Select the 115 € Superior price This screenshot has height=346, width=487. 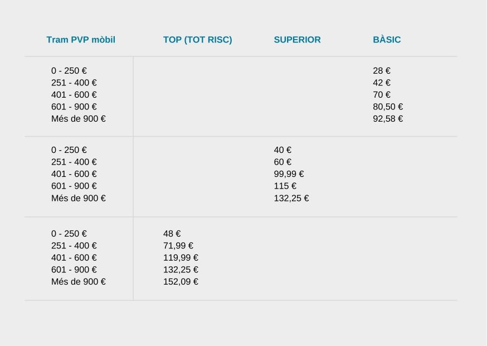pyautogui.click(x=285, y=186)
